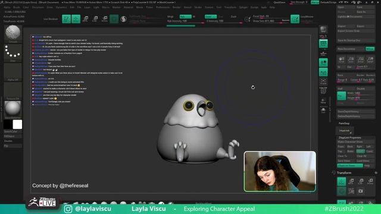Toggle the Pro proportional green button
The image size is (381, 214).
[x=341, y=96]
